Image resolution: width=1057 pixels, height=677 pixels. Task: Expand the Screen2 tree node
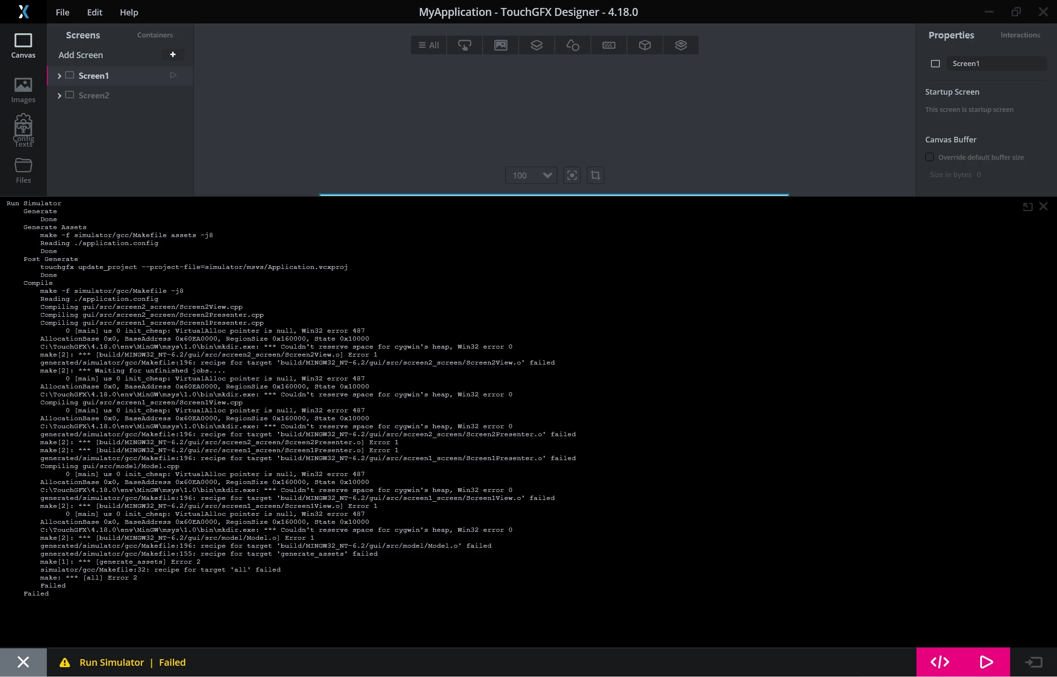pyautogui.click(x=60, y=96)
